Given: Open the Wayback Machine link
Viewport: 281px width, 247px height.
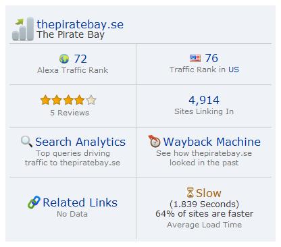Looking at the screenshot, I should pos(212,142).
